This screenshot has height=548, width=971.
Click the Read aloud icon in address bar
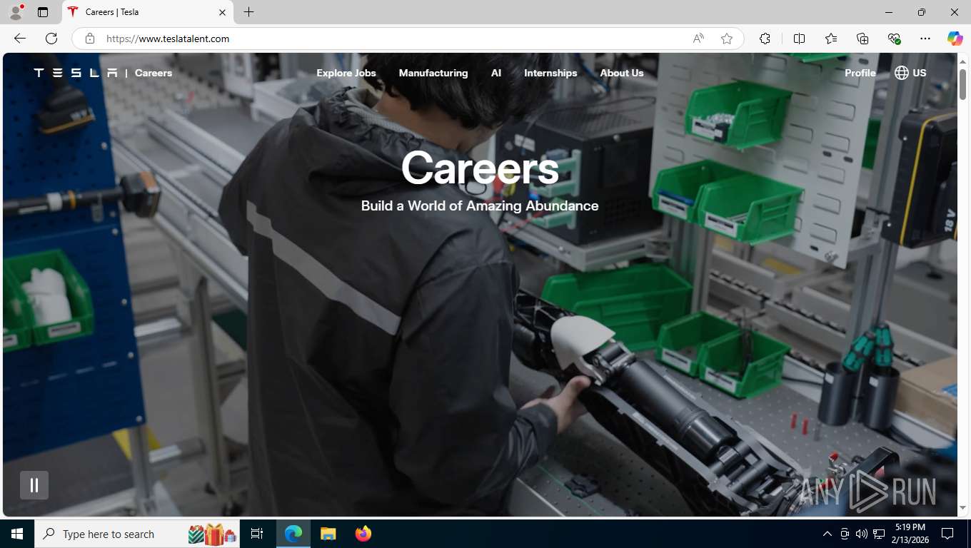point(698,39)
